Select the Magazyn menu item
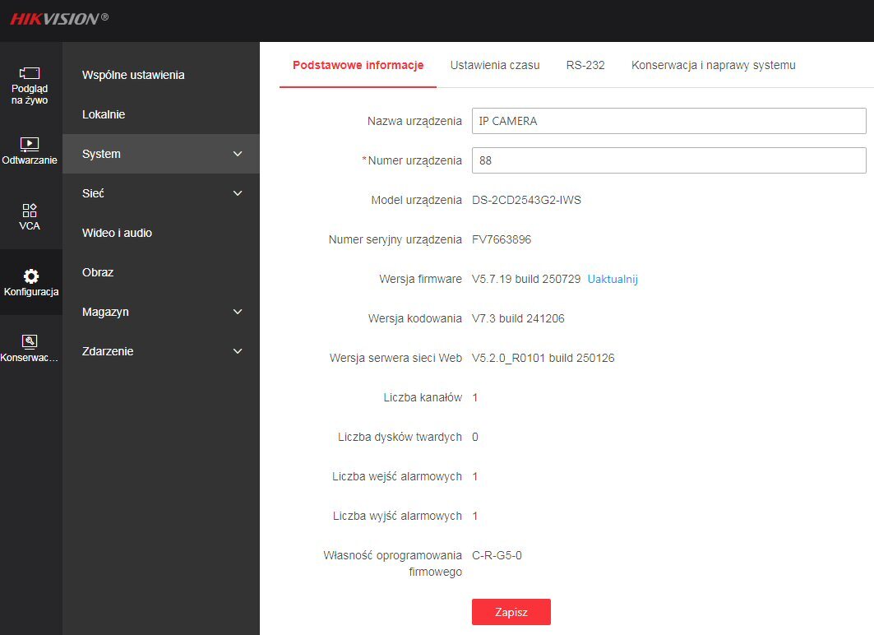This screenshot has height=635, width=874. click(x=161, y=312)
